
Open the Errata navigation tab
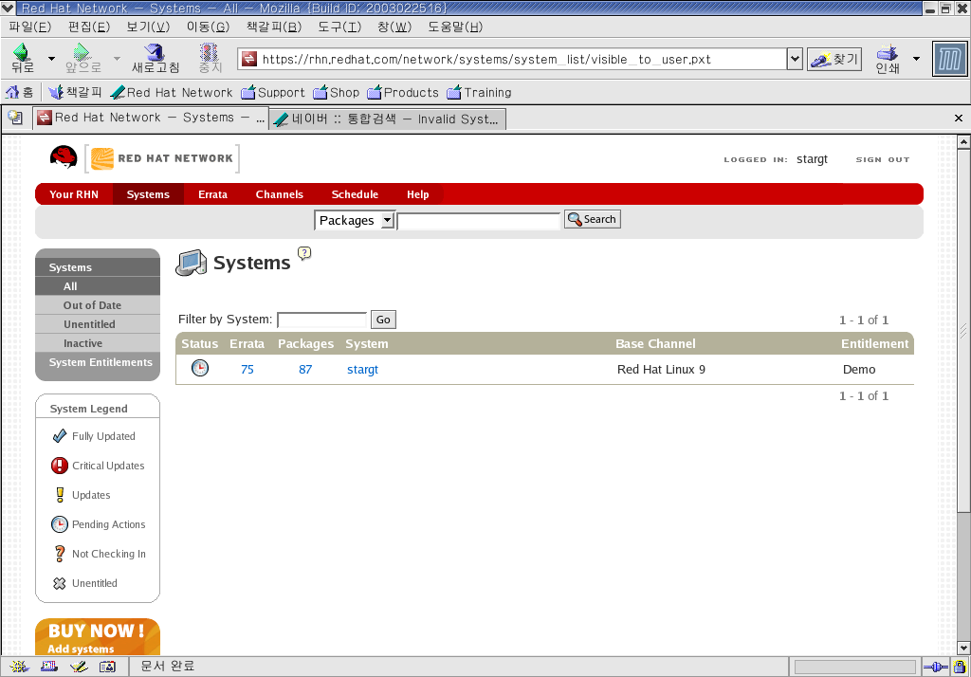pos(212,193)
